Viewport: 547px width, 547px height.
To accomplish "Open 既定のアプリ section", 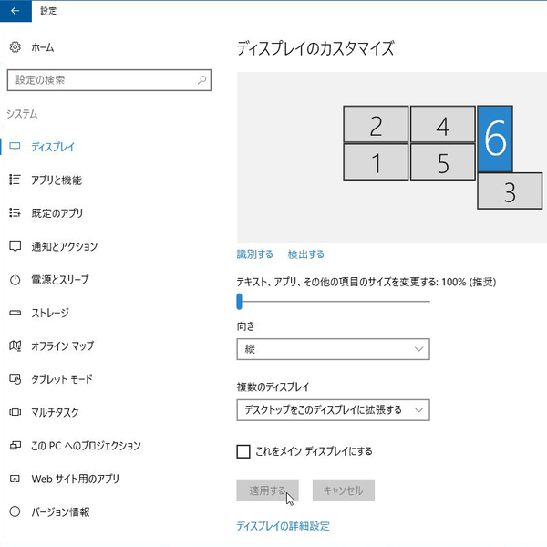I will (x=57, y=213).
